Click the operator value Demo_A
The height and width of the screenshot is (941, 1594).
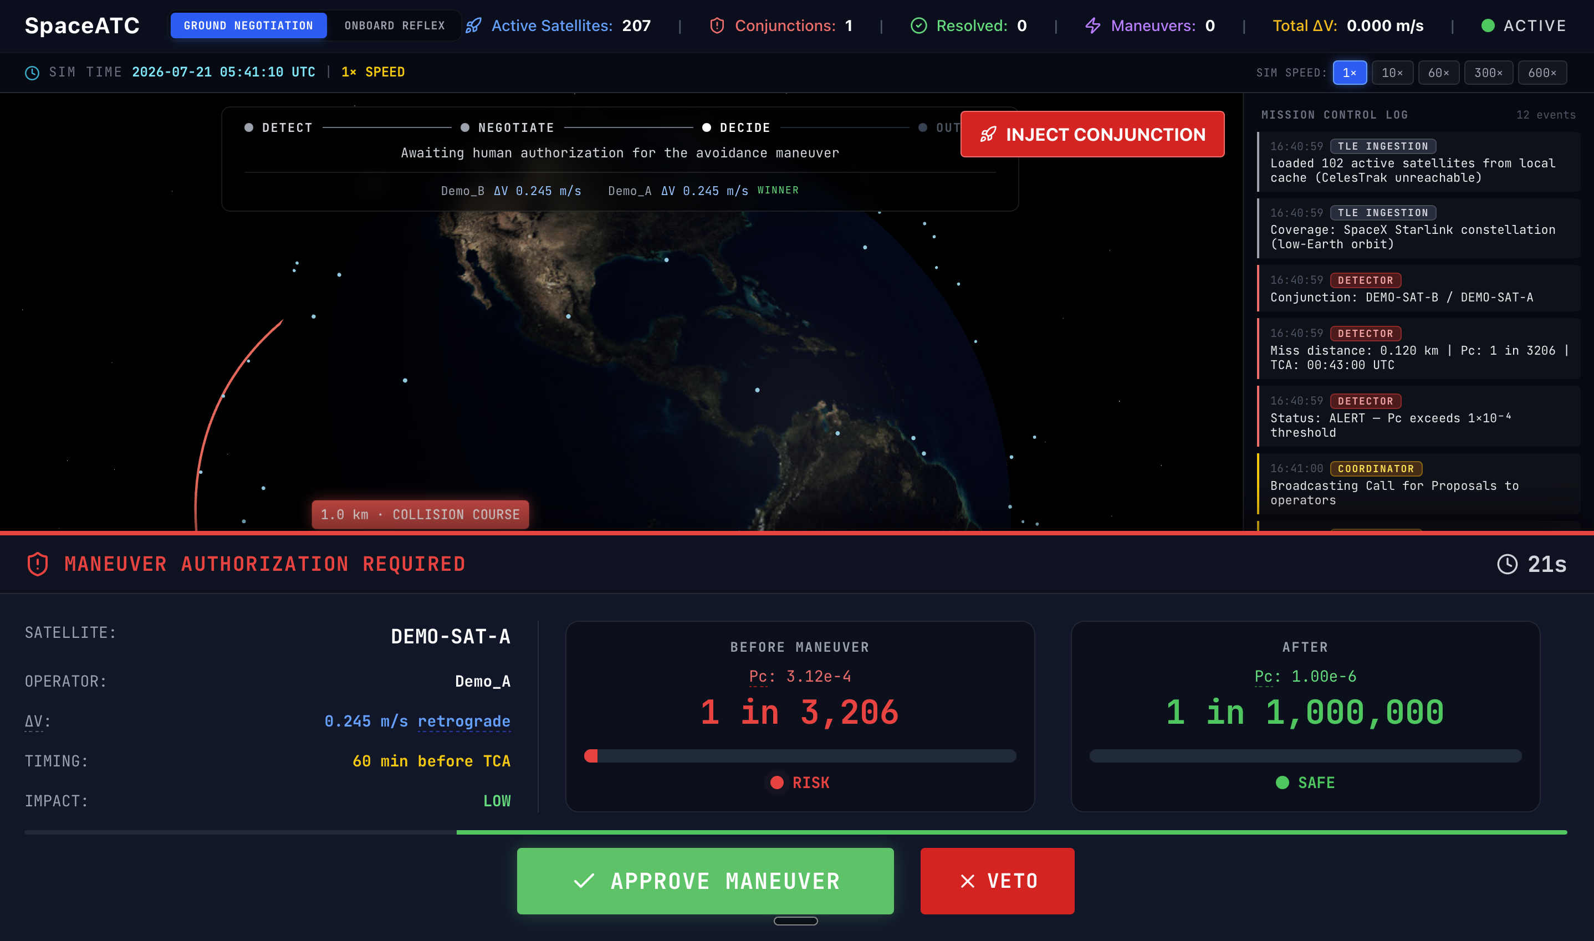483,681
